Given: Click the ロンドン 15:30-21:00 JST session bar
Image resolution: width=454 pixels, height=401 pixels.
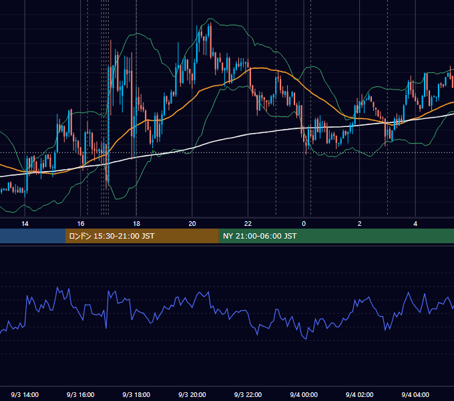Looking at the screenshot, I should click(142, 236).
